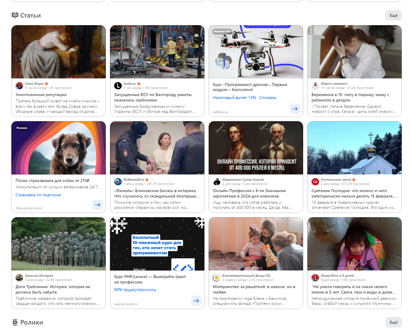
Task: Click Полис страхования для собак ad title
Action: coord(52,181)
